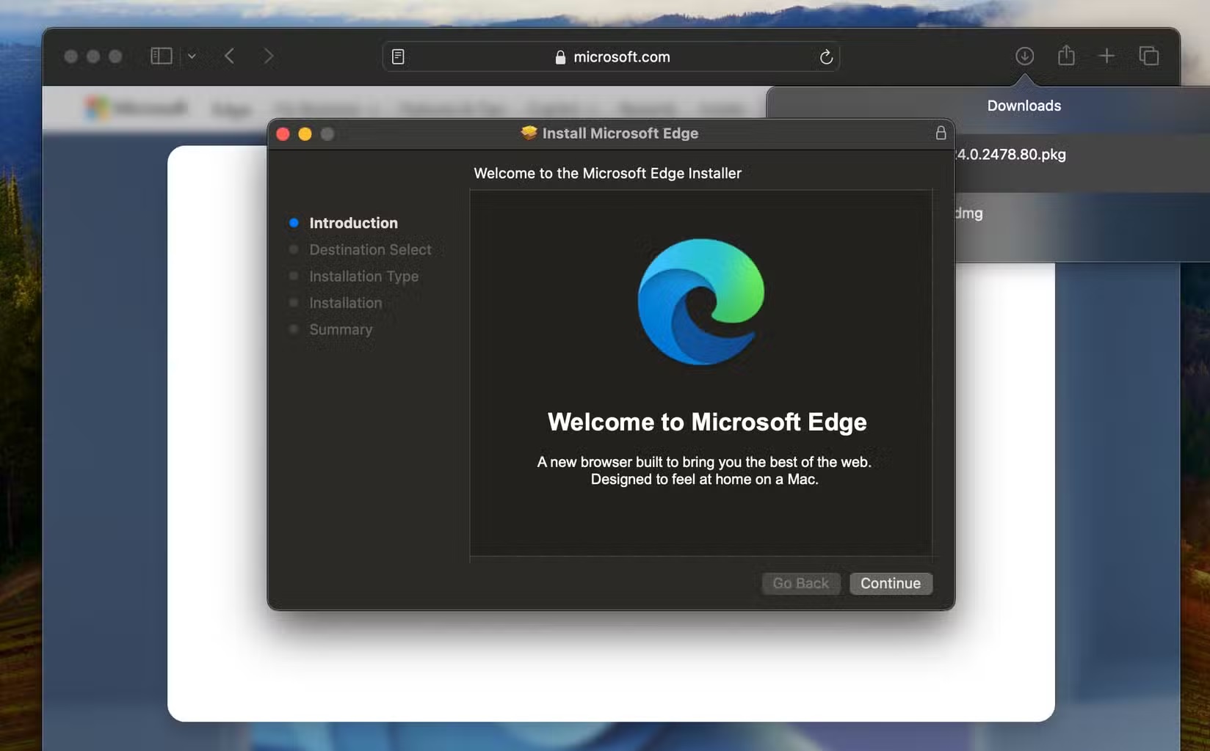Click the Downloads popover title
This screenshot has width=1210, height=751.
1024,106
